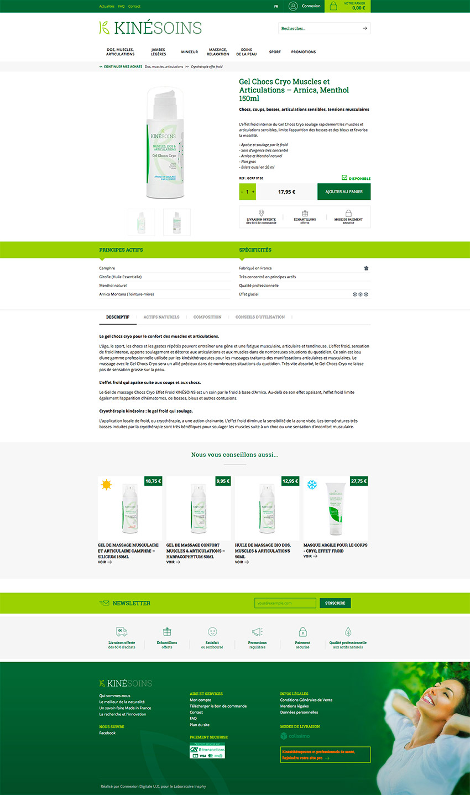Image resolution: width=470 pixels, height=795 pixels.
Task: Open the Dos, Muscles, Articulations menu
Action: (x=120, y=52)
